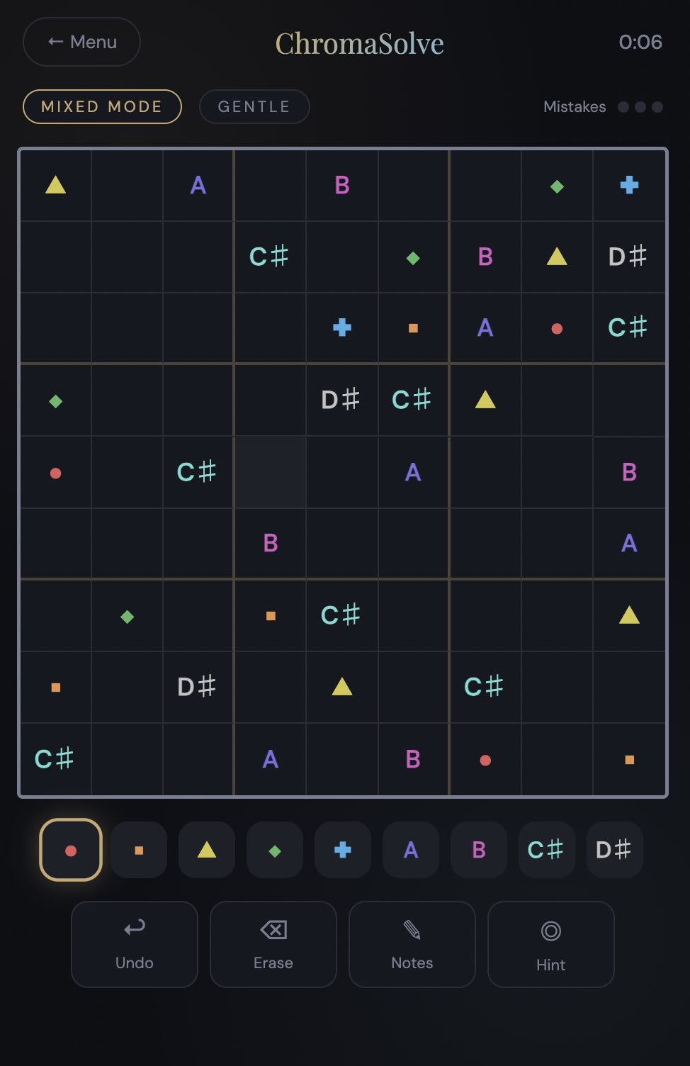The image size is (690, 1066).
Task: Undo the last move
Action: coord(134,944)
